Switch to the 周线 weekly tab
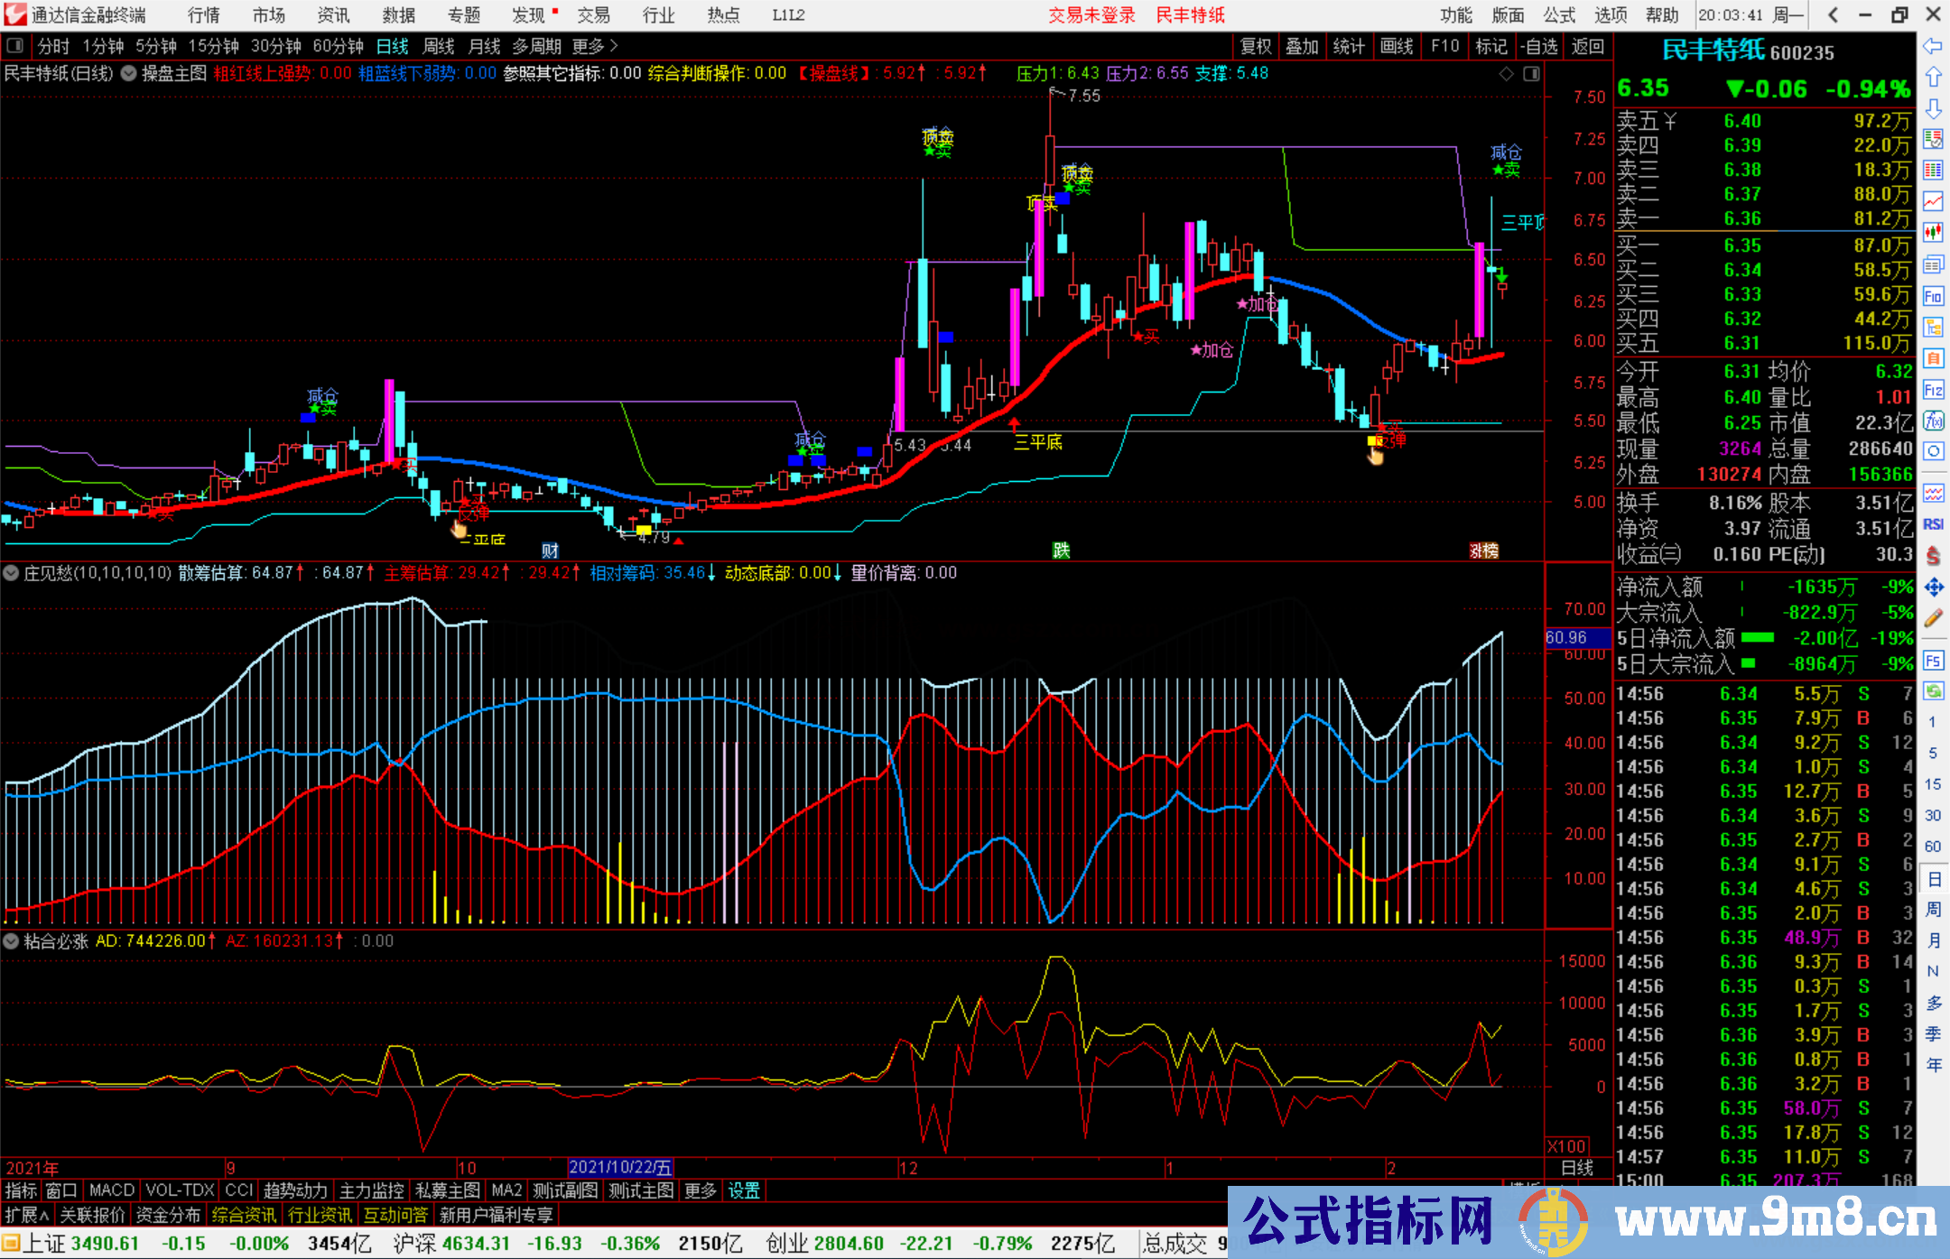This screenshot has height=1259, width=1950. tap(439, 46)
